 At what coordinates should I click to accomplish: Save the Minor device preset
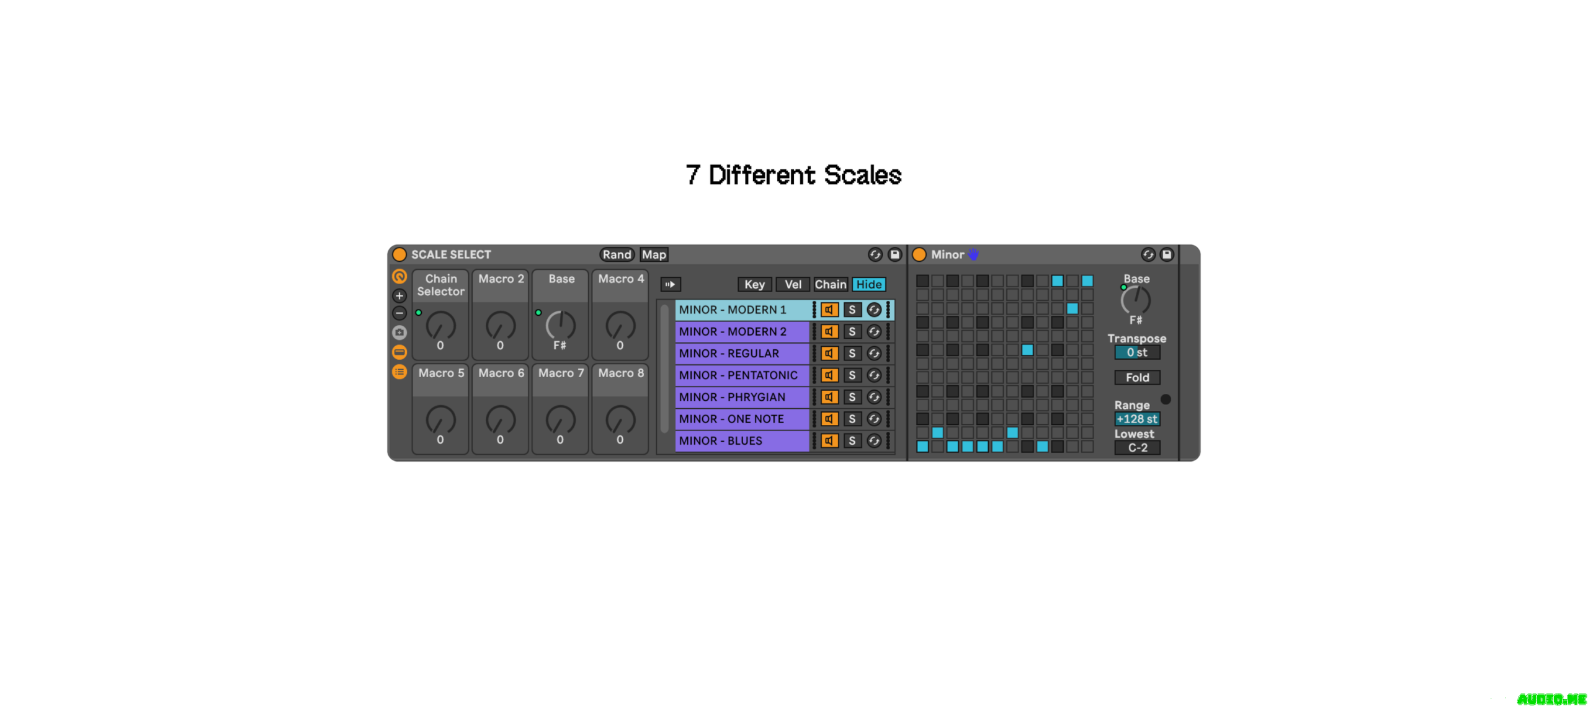[x=1167, y=254]
